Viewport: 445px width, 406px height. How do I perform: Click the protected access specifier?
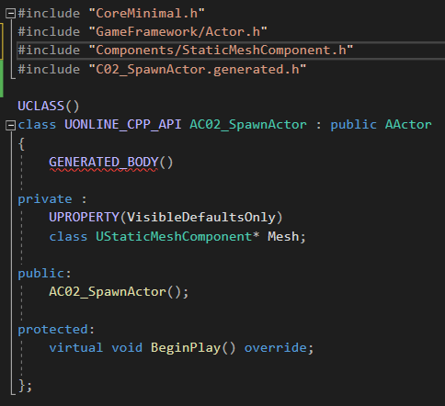pos(52,330)
